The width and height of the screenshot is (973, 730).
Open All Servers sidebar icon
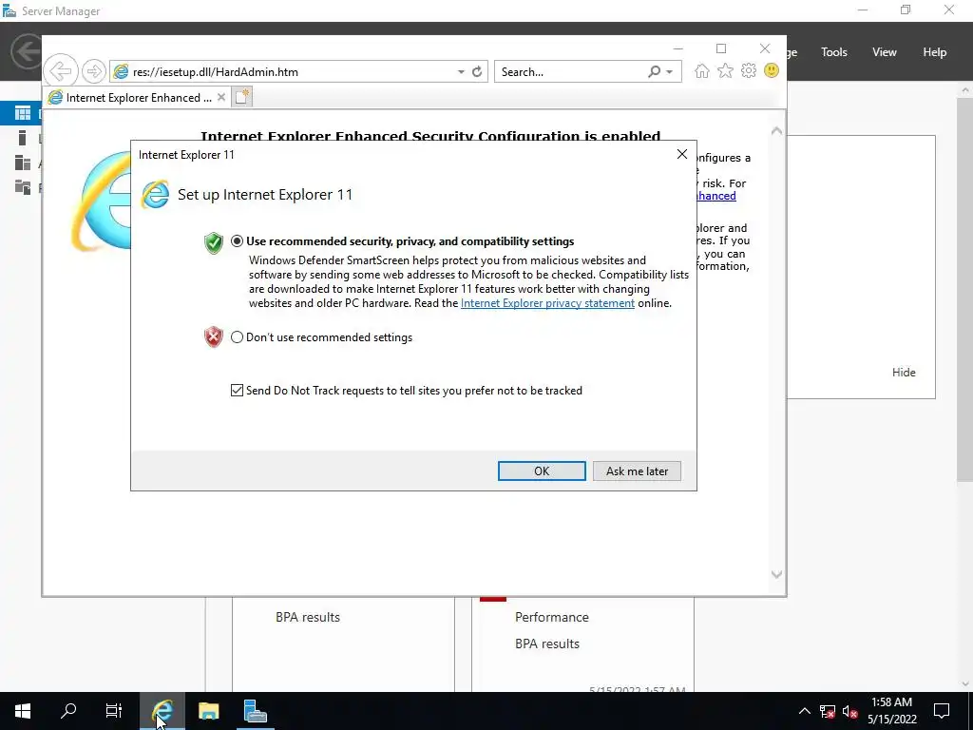(23, 163)
